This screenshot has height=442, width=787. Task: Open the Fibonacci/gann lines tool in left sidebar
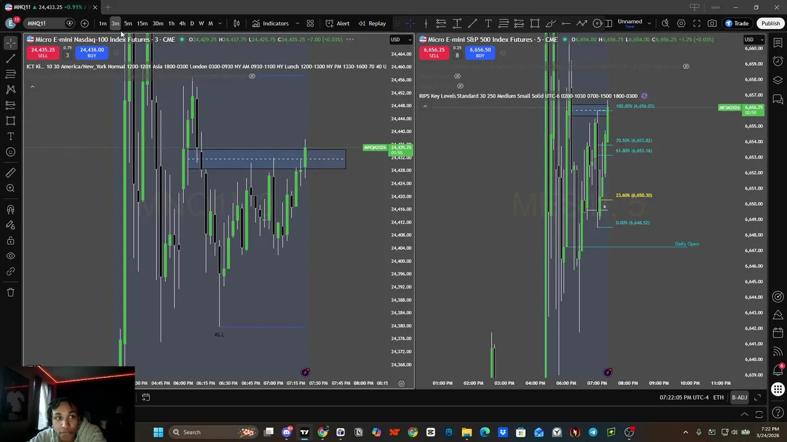coord(10,74)
